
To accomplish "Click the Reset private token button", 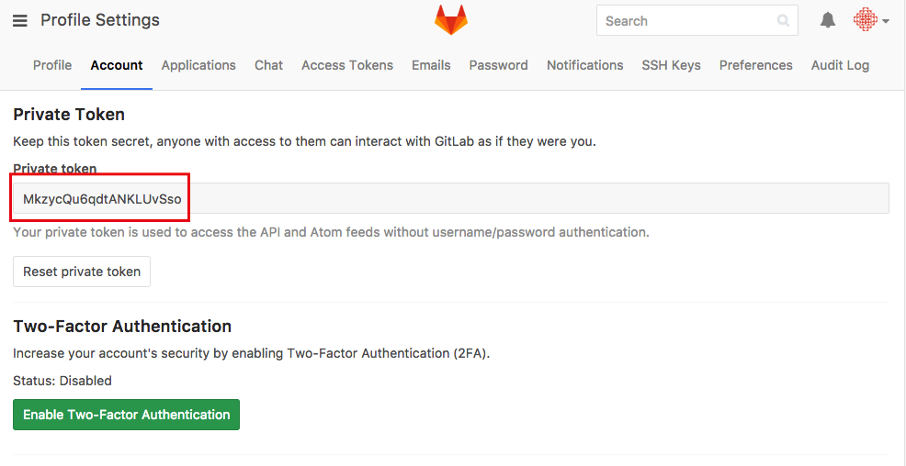I will 82,272.
